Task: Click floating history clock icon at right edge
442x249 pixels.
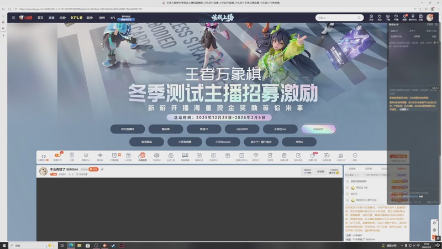Action: (x=434, y=223)
